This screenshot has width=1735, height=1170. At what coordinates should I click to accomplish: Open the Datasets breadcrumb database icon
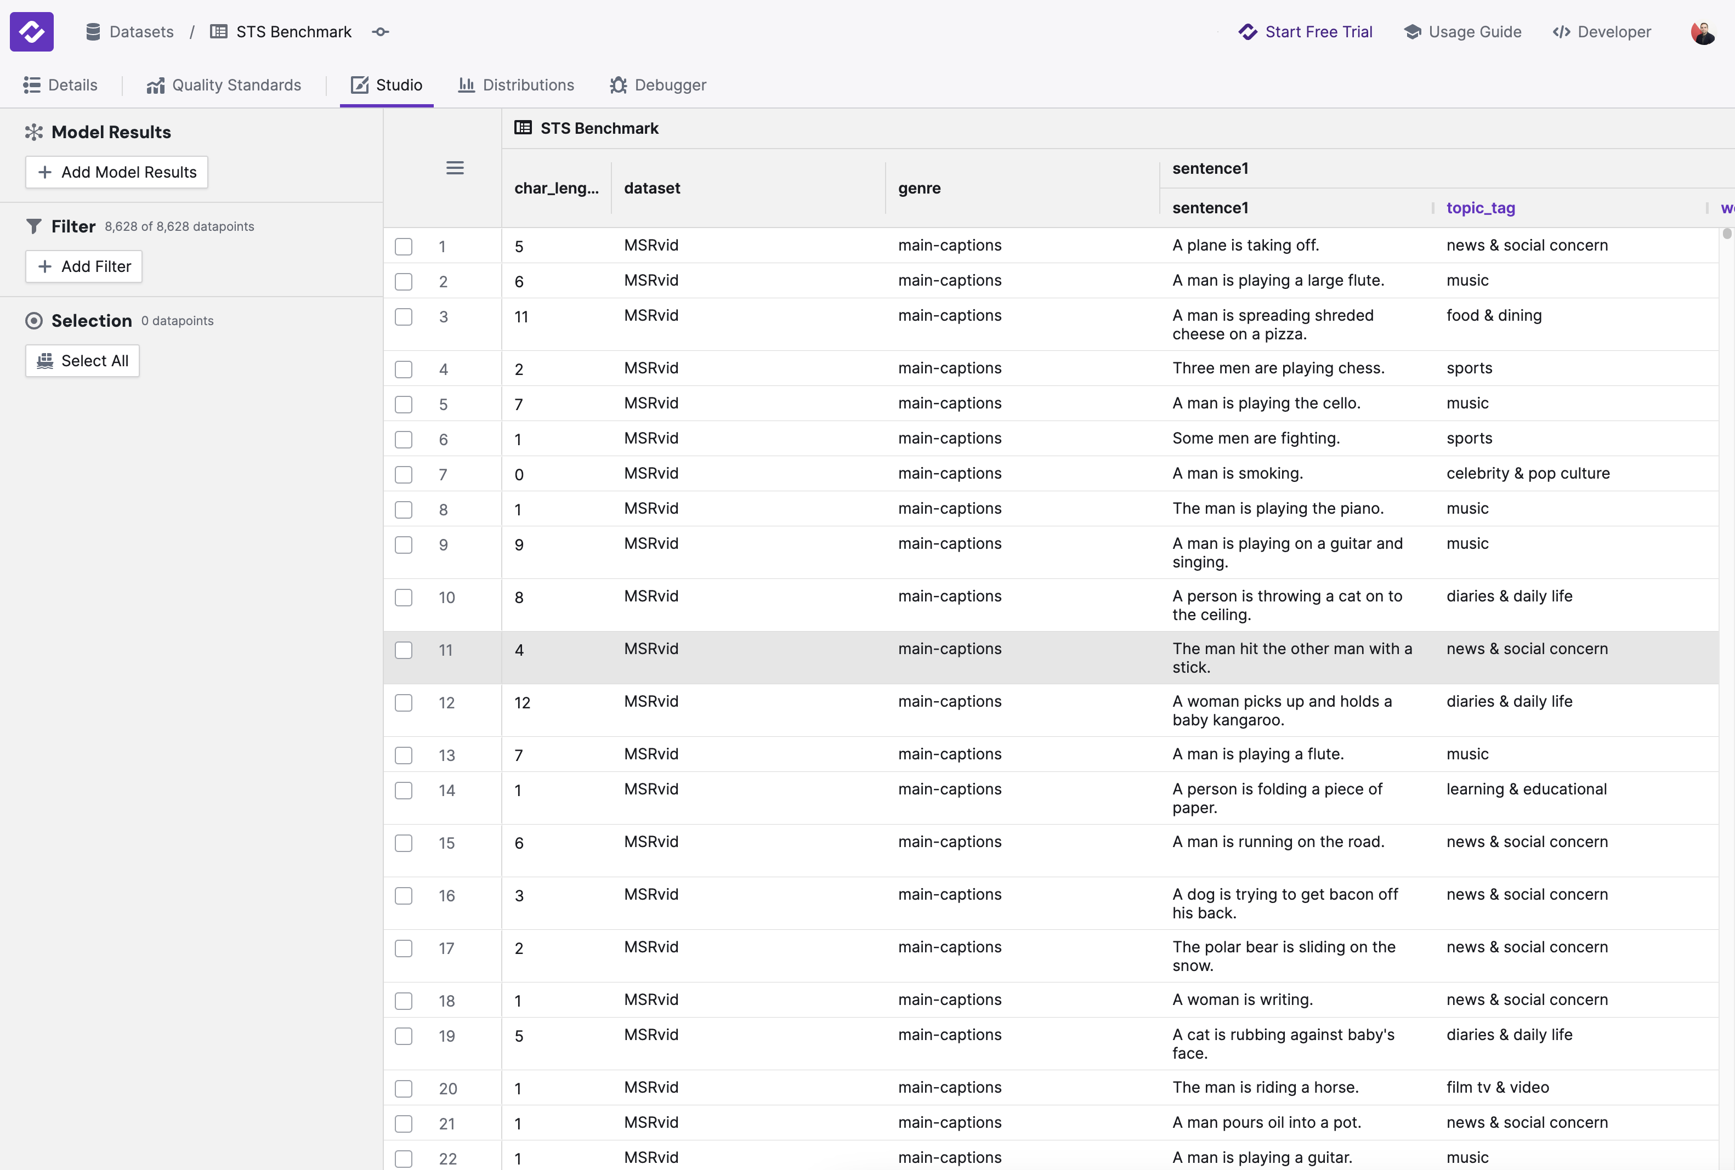93,31
